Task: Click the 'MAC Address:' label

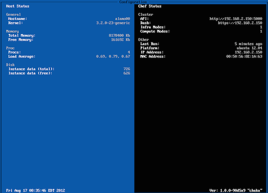Action: [x=153, y=56]
